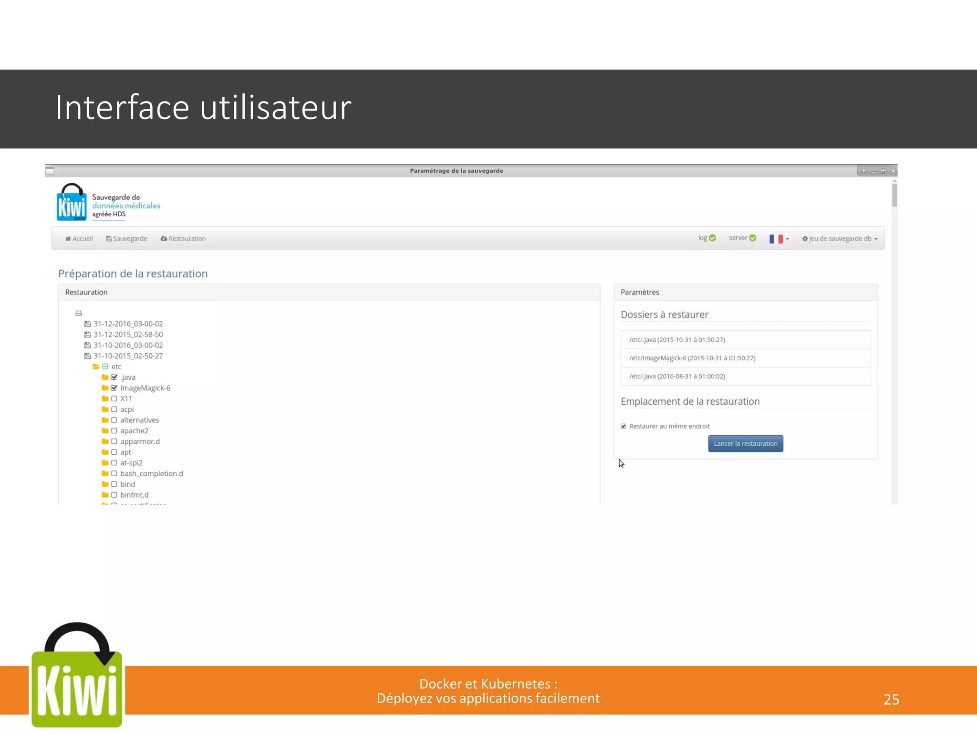This screenshot has height=733, width=977.
Task: Click the server status check icon
Action: (753, 238)
